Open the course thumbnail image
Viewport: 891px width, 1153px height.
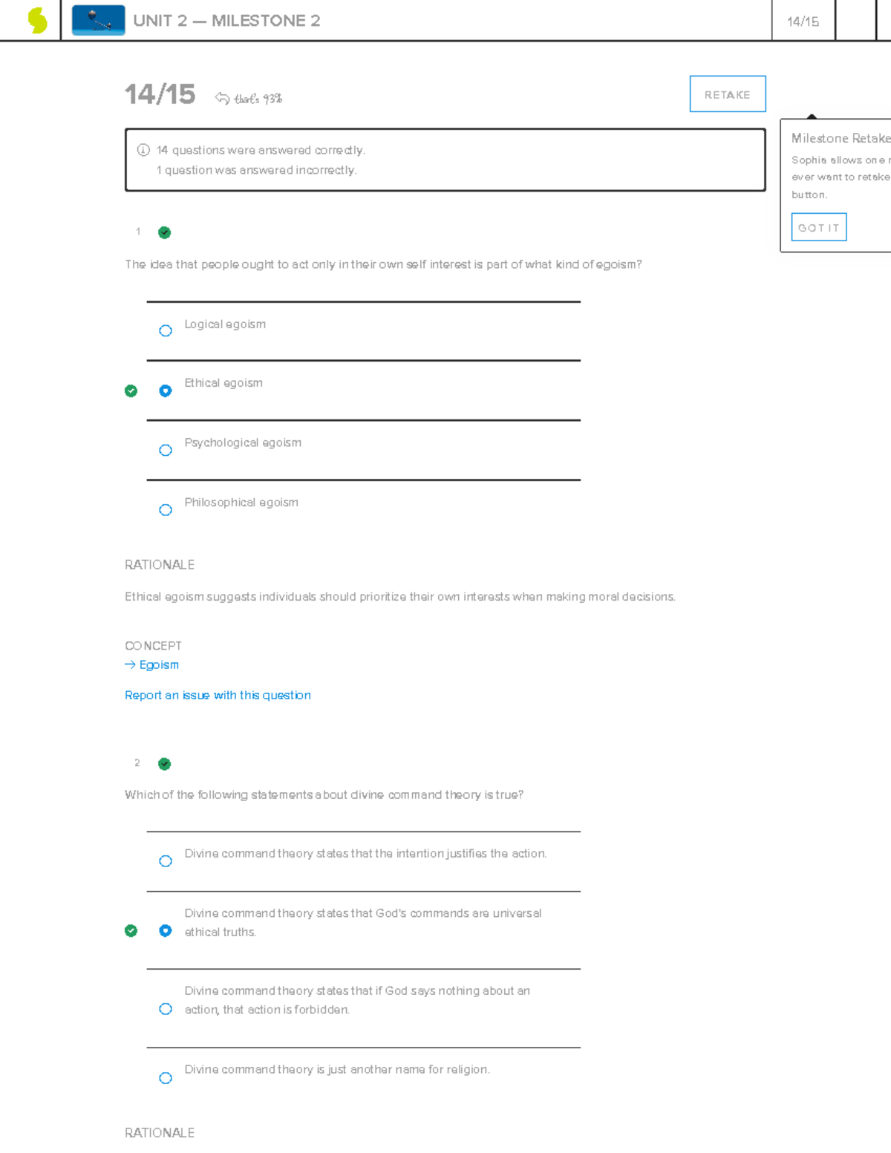(x=98, y=20)
